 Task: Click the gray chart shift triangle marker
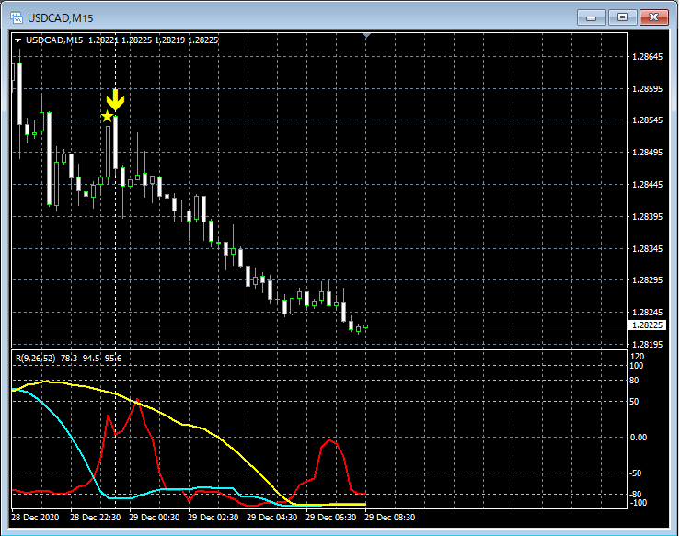(366, 36)
